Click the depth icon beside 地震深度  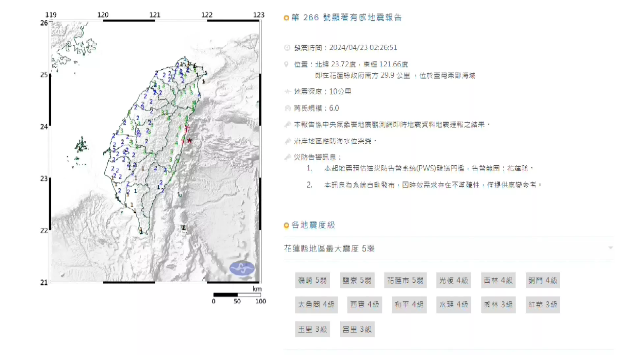[287, 92]
